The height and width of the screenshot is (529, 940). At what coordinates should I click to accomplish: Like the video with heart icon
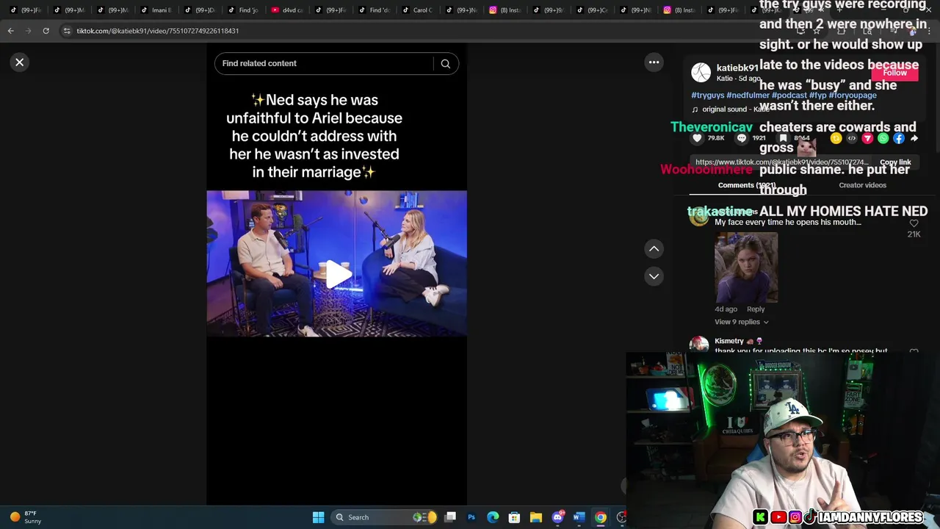697,138
